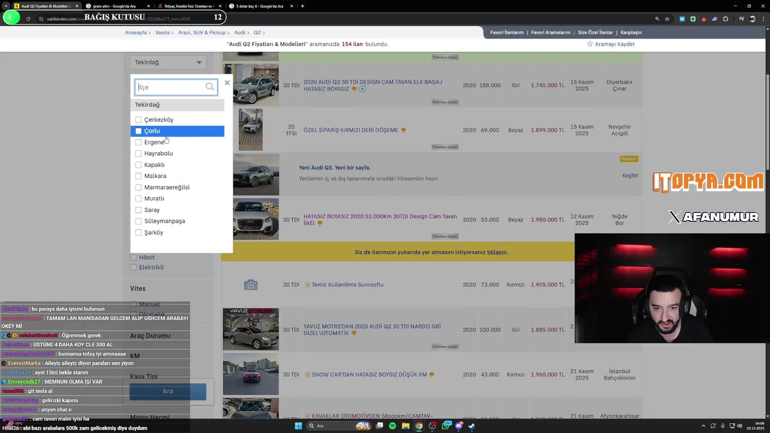
Task: Expand the KM filter section
Action: [x=135, y=356]
